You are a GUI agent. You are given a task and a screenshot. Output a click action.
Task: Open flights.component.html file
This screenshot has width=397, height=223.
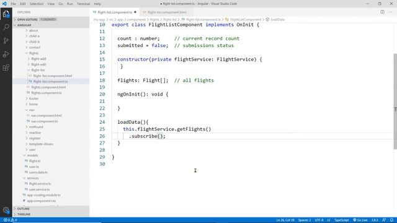click(x=48, y=87)
